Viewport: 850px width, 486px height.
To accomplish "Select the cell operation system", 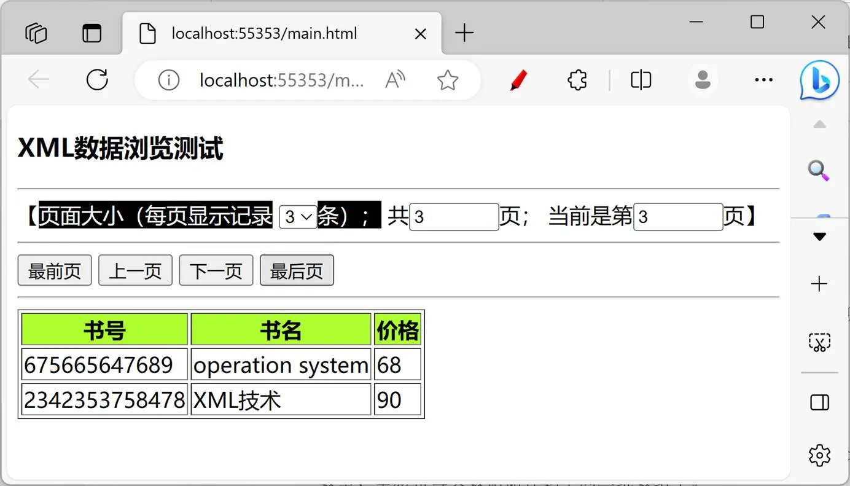I will [x=281, y=364].
